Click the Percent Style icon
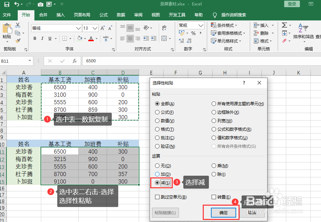This screenshot has height=222, width=321. point(193,33)
